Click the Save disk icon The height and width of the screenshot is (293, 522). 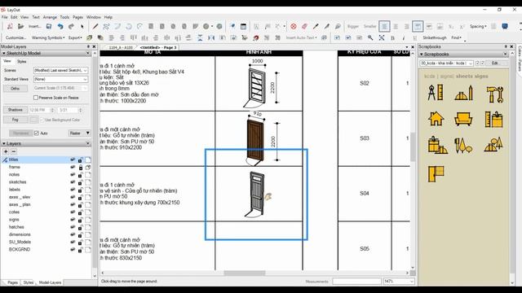pos(49,26)
